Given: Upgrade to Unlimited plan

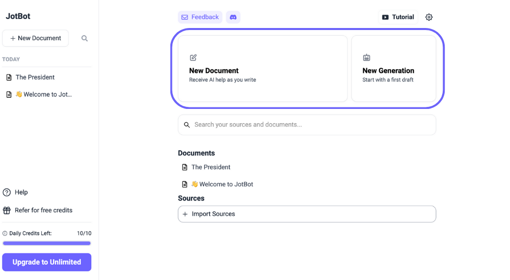Looking at the screenshot, I should pos(47,262).
